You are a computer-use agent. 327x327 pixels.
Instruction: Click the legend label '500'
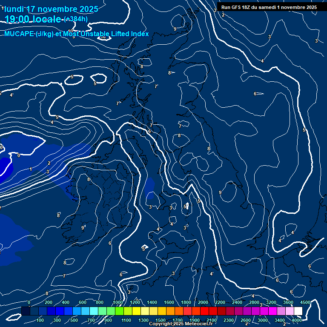pos(74,320)
